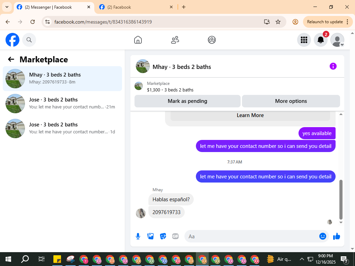
Task: Click the More options button
Action: 291,101
